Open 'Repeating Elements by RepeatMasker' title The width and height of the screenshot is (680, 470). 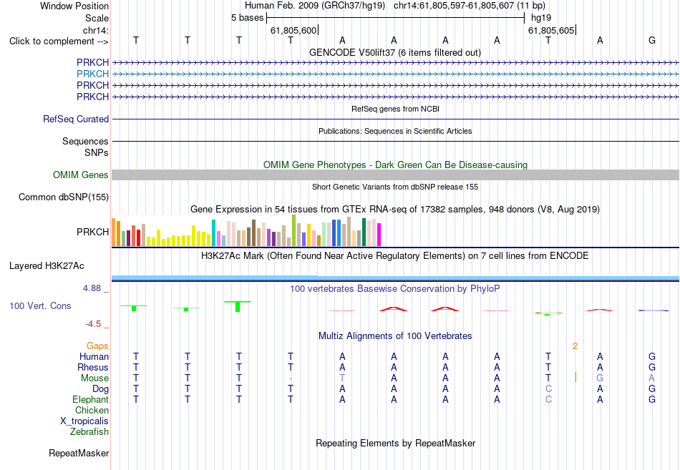tap(395, 444)
